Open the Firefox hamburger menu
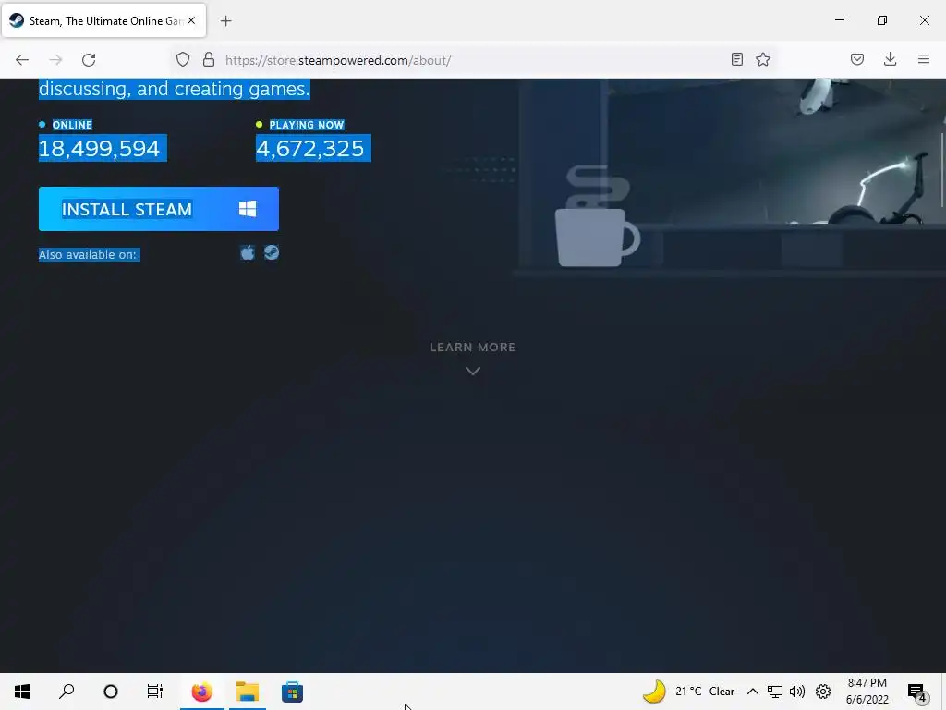 (924, 59)
